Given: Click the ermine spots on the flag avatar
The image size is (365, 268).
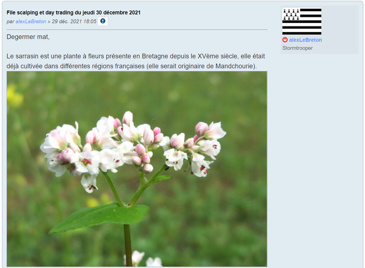Looking at the screenshot, I should [x=291, y=14].
